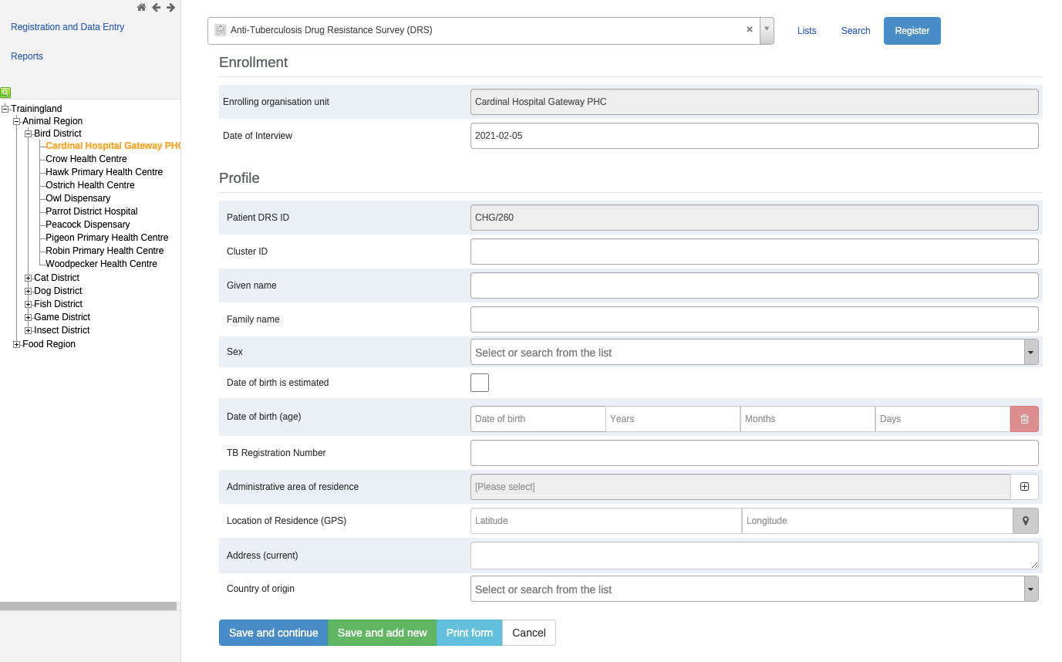1062x662 pixels.
Task: Expand the Food Region node
Action: [x=17, y=344]
